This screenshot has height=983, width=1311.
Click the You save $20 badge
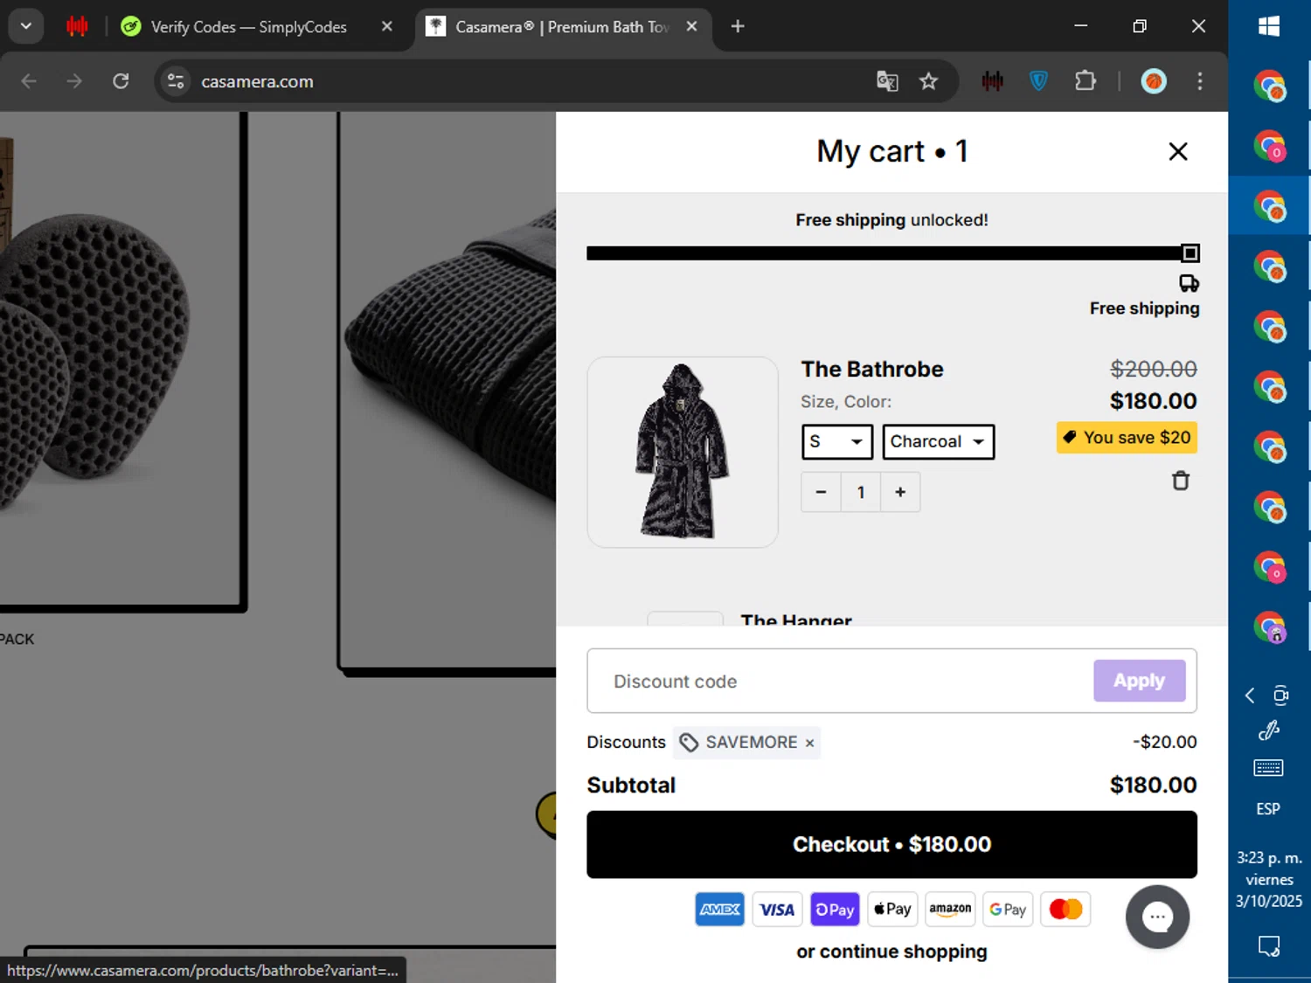(x=1127, y=438)
